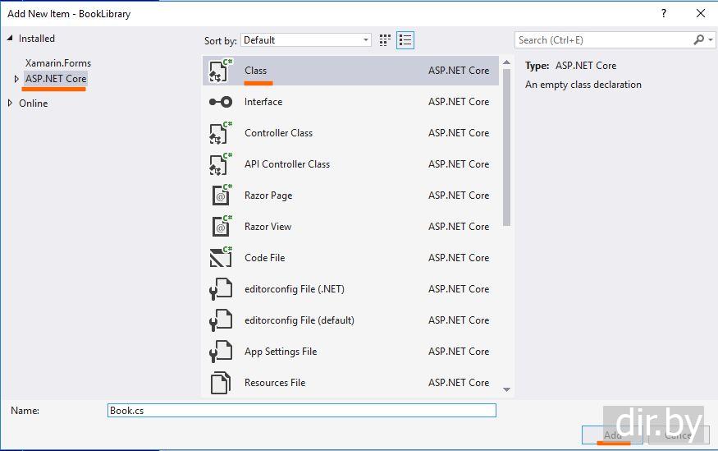Click the Interface item icon
718x451 pixels.
coord(220,102)
